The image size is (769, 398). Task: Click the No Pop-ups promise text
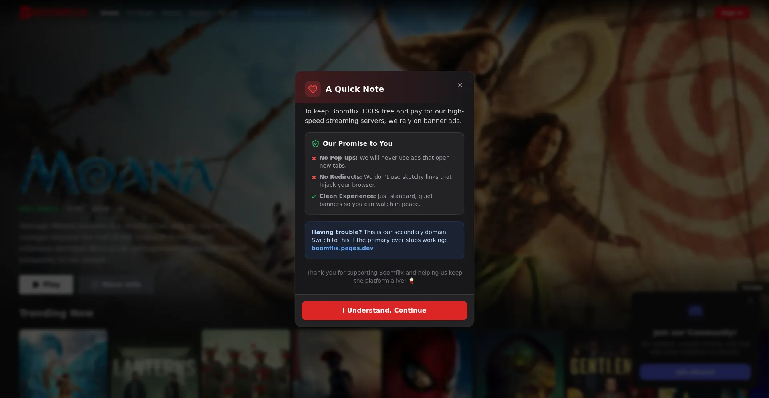pyautogui.click(x=384, y=162)
